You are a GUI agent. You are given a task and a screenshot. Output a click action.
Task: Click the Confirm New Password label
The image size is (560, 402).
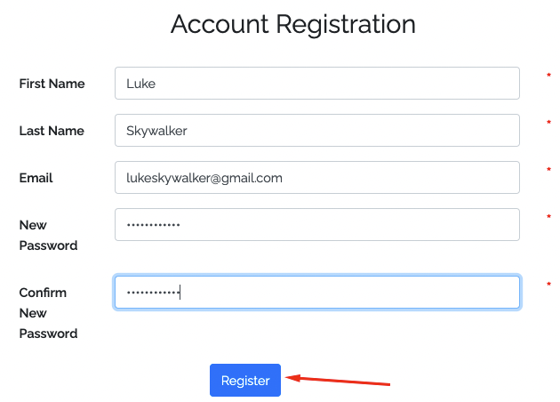coord(48,313)
